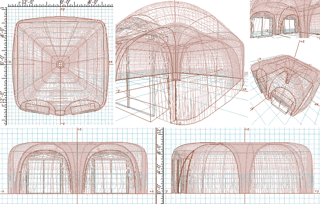
Task: Click the 0'-0" label on the top horizontal ruler
Action: 66,2
